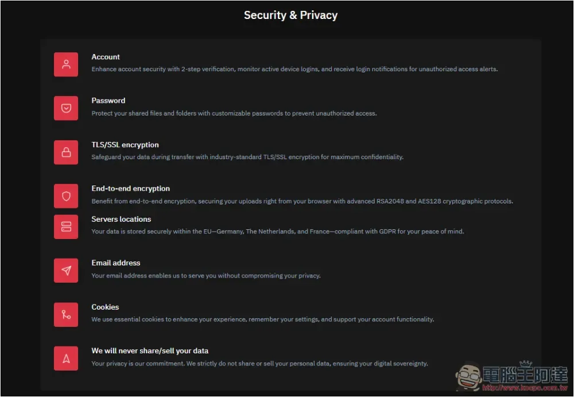This screenshot has height=397, width=574.
Task: Click the Account user icon
Action: 66,64
